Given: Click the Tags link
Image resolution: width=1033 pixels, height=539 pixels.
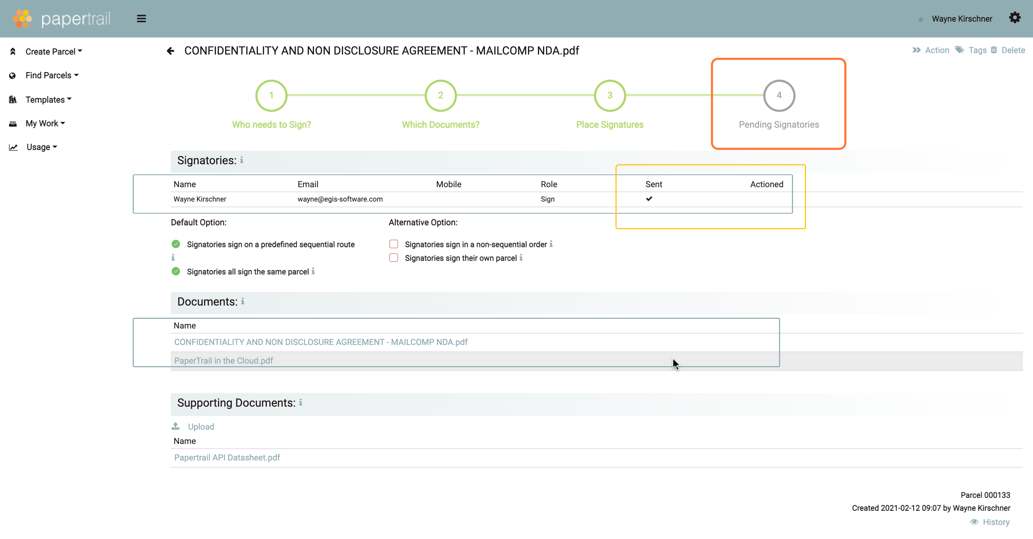Looking at the screenshot, I should pyautogui.click(x=977, y=50).
